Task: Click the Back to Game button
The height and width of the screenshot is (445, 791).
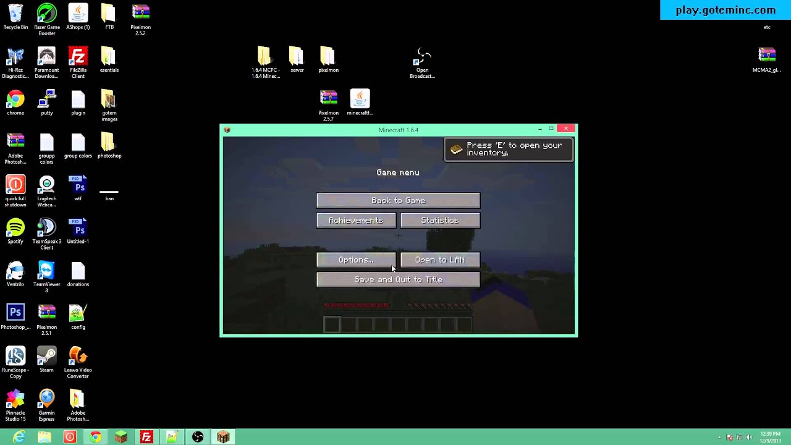Action: 398,200
